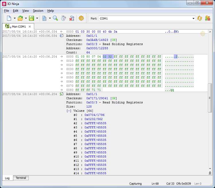Click the faded gear overlay icon in log
The height and width of the screenshot is (188, 215).
point(203,34)
